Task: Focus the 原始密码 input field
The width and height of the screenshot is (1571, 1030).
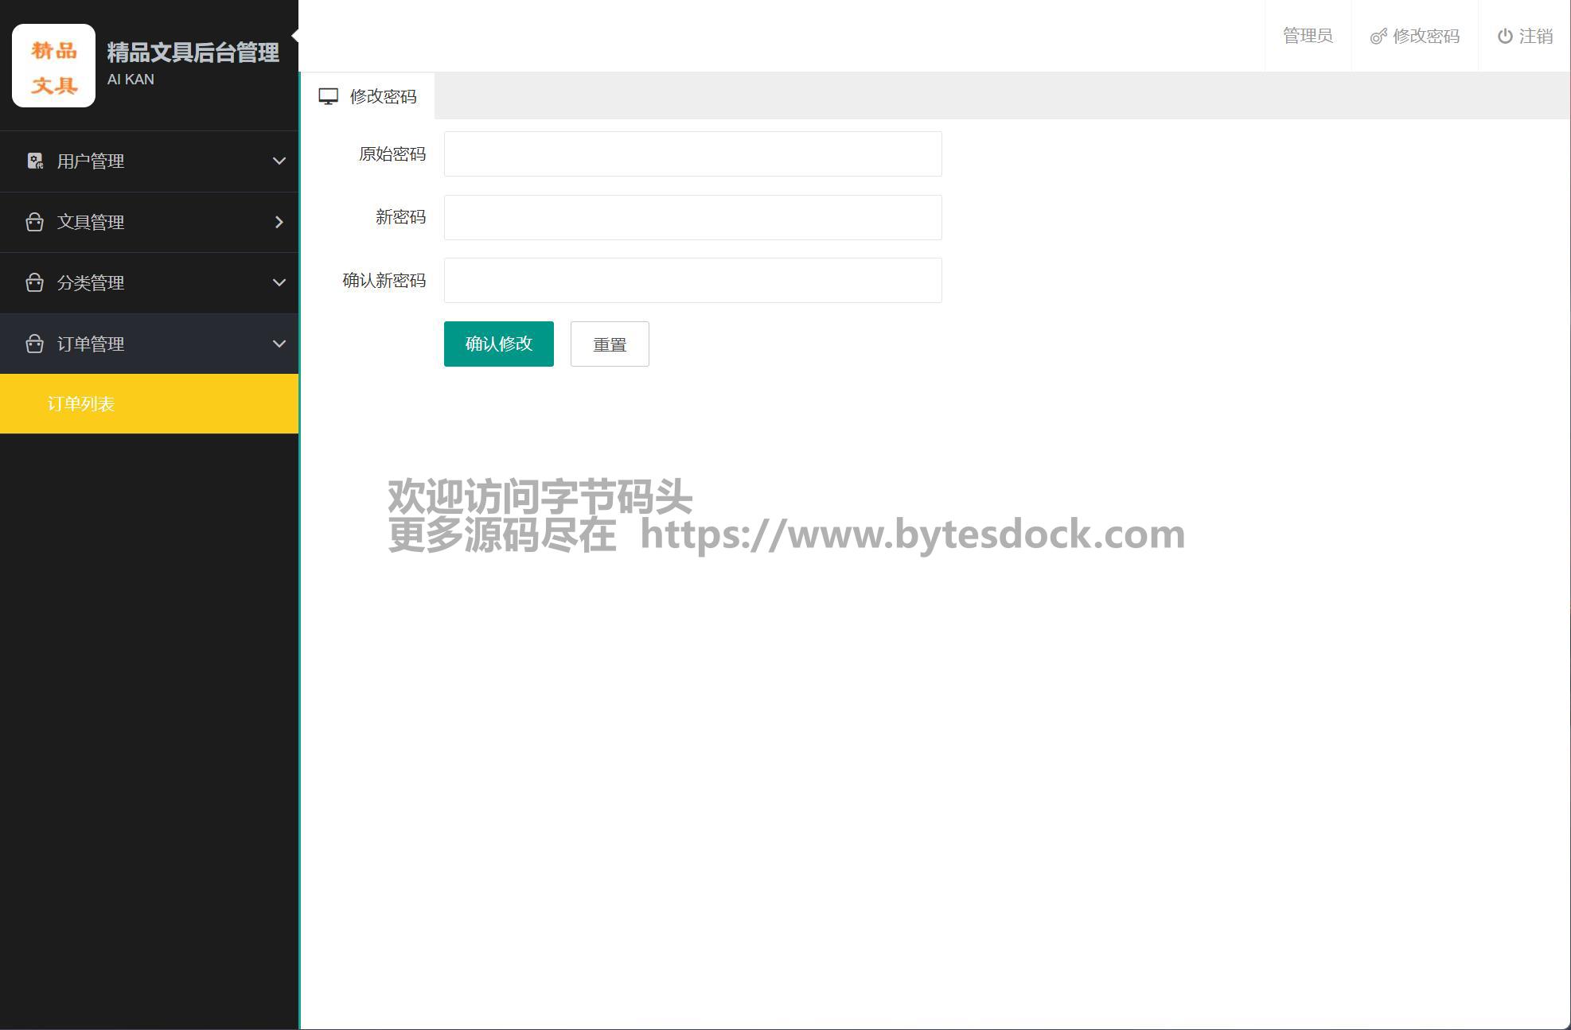Action: 692,154
